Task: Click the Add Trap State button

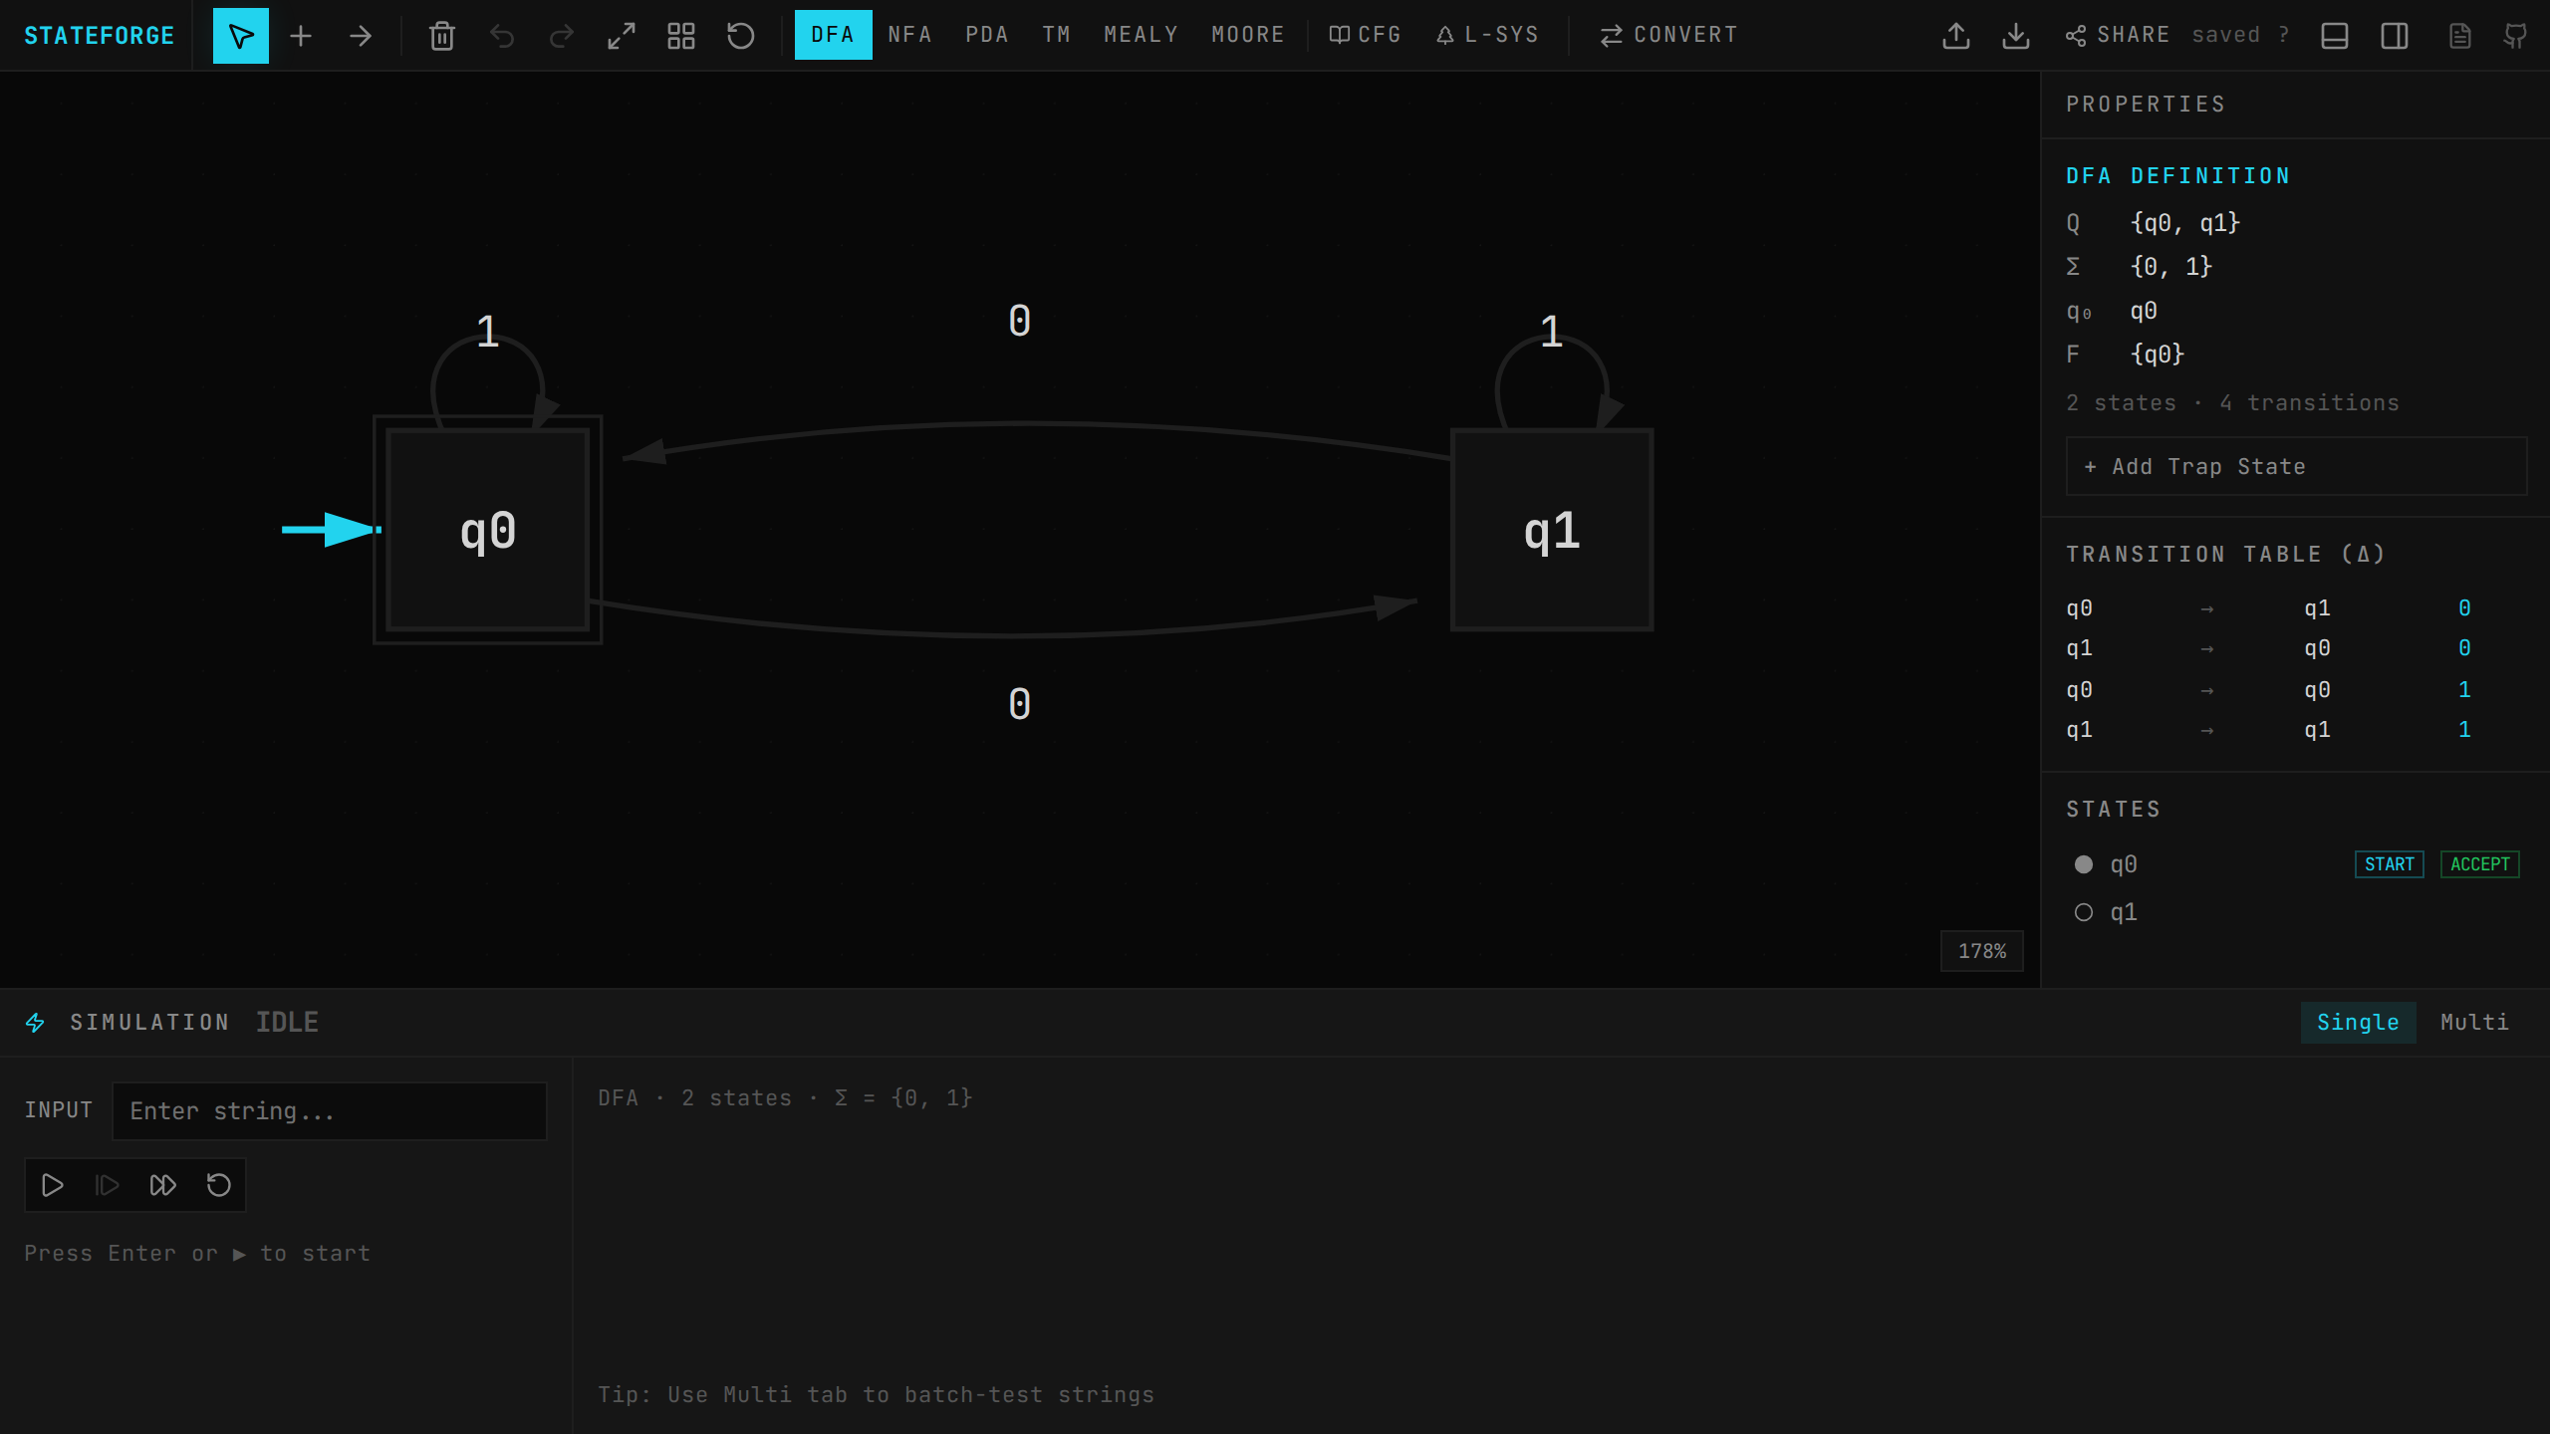Action: click(2295, 466)
